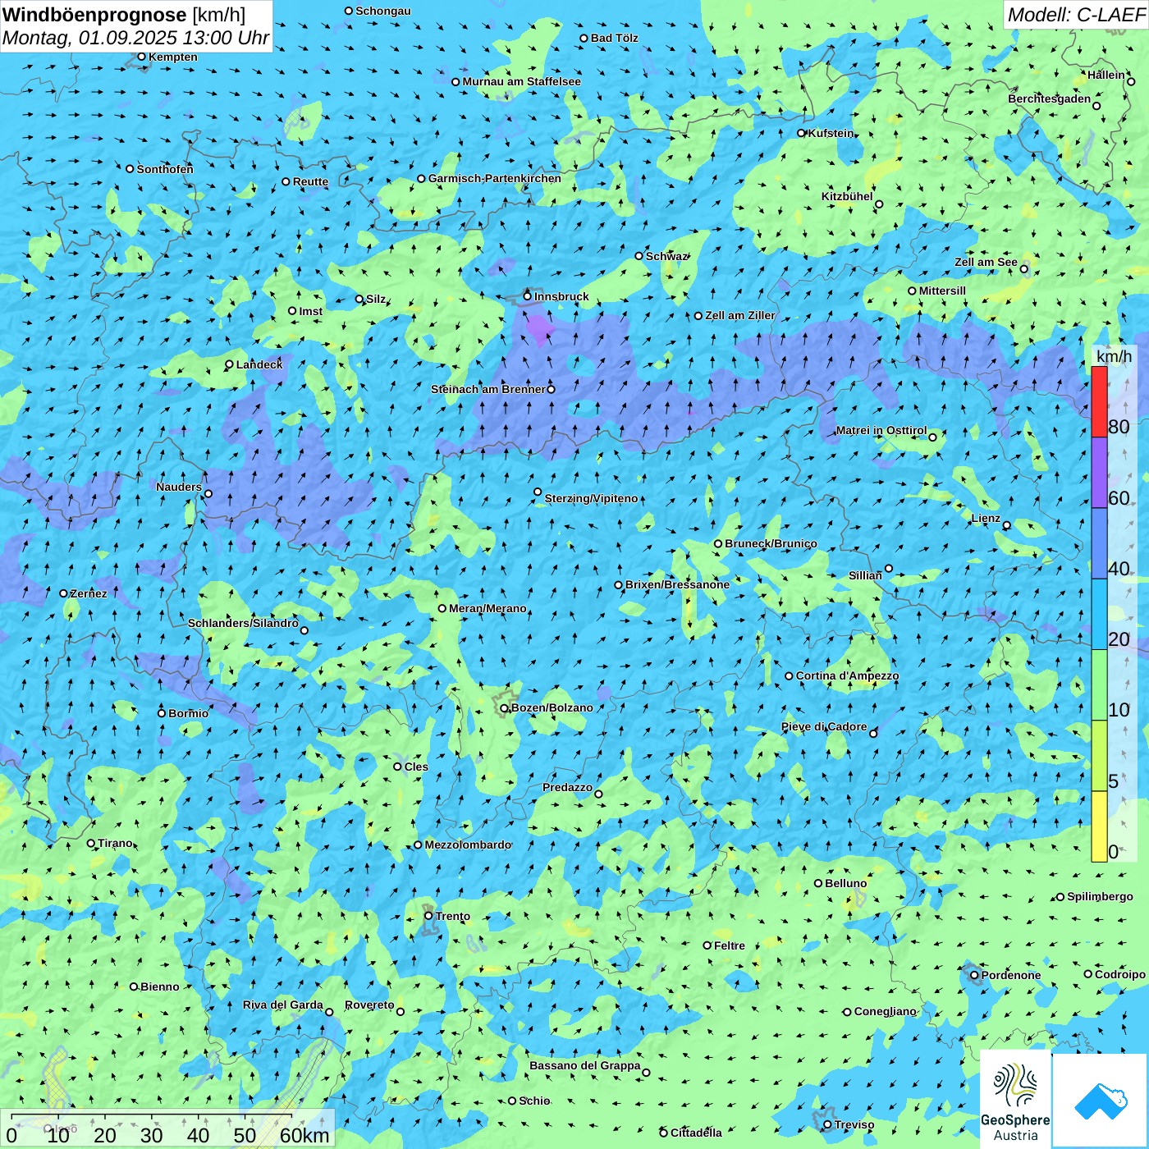Click the Schwaz label
1149x1149 pixels.
point(666,256)
